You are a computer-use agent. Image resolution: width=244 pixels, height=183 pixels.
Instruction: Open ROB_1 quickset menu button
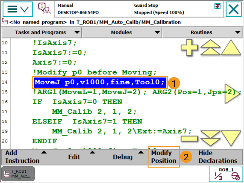226,174
